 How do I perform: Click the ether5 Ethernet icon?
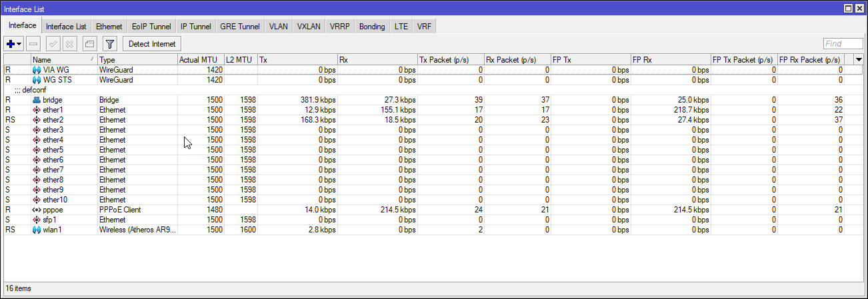(37, 150)
